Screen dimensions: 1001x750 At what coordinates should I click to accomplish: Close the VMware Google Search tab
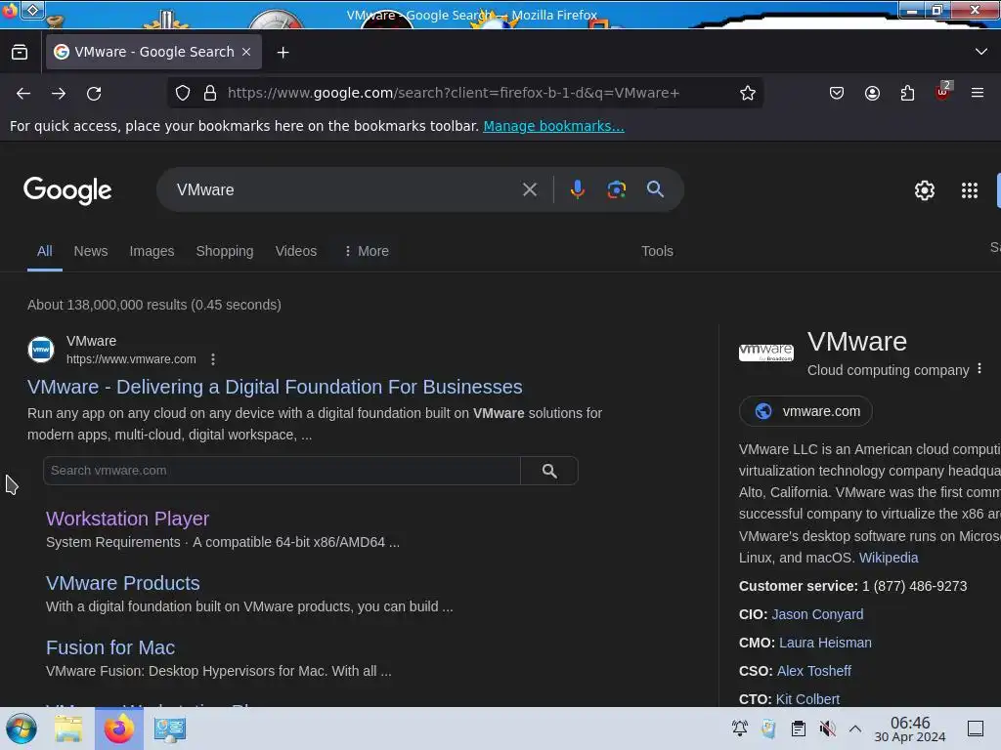pyautogui.click(x=246, y=52)
